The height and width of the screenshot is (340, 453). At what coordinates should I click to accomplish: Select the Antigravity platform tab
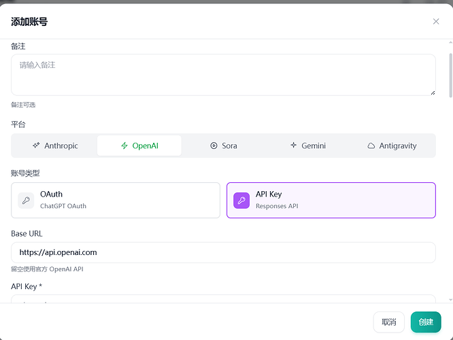[x=392, y=146]
